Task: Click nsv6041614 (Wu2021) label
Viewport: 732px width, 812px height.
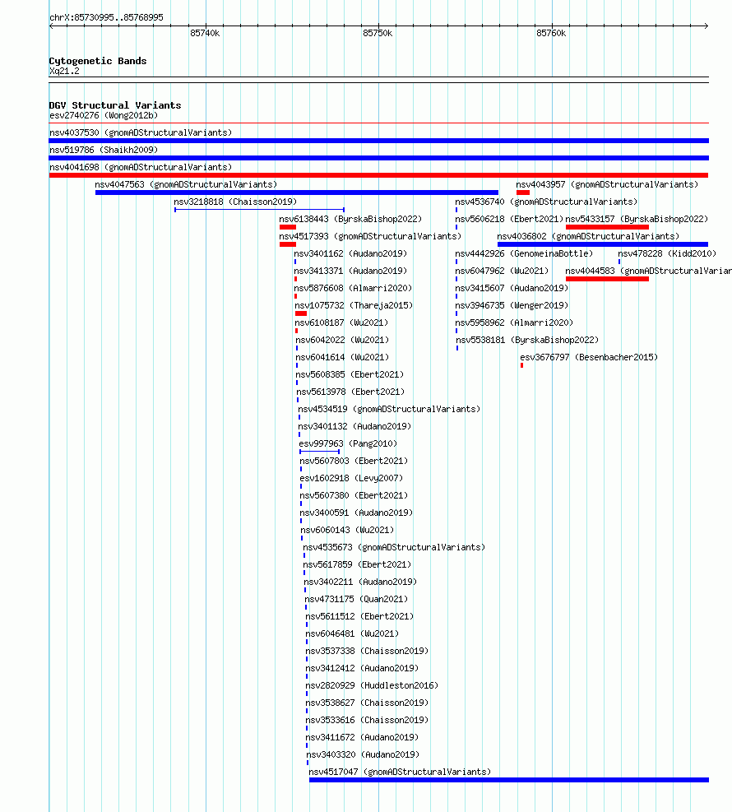Action: click(342, 357)
